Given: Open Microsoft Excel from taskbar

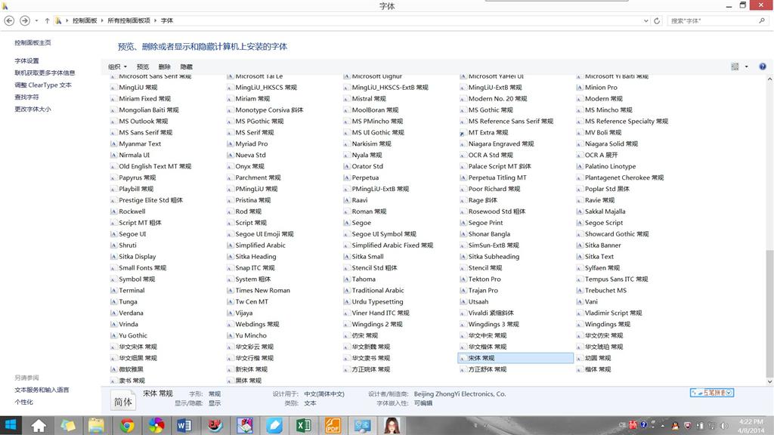Looking at the screenshot, I should 303,425.
